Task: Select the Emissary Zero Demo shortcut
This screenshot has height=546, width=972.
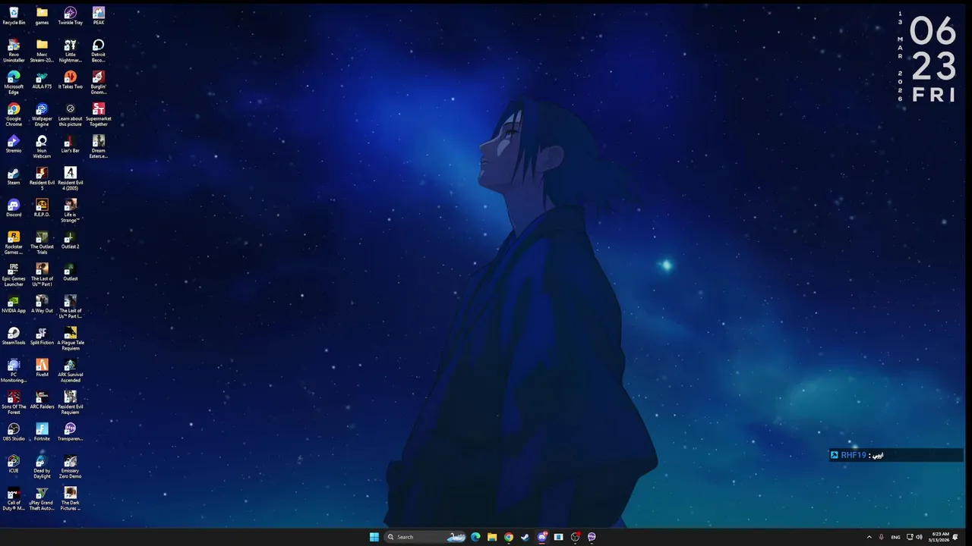Action: (70, 466)
